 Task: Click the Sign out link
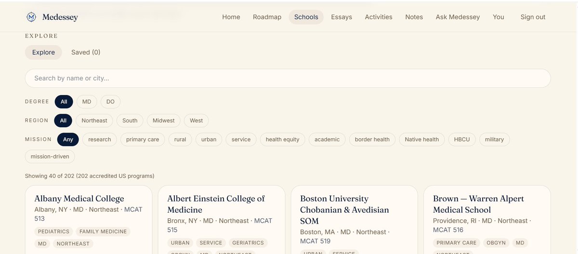point(533,17)
